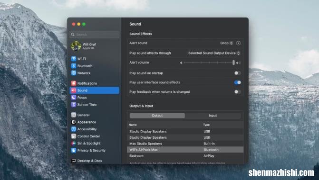Switch to the Output tab
Screen dimensions: 319x180
(x=157, y=116)
